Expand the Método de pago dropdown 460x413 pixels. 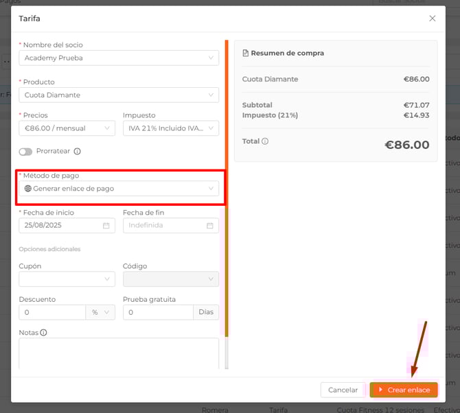[x=119, y=189]
